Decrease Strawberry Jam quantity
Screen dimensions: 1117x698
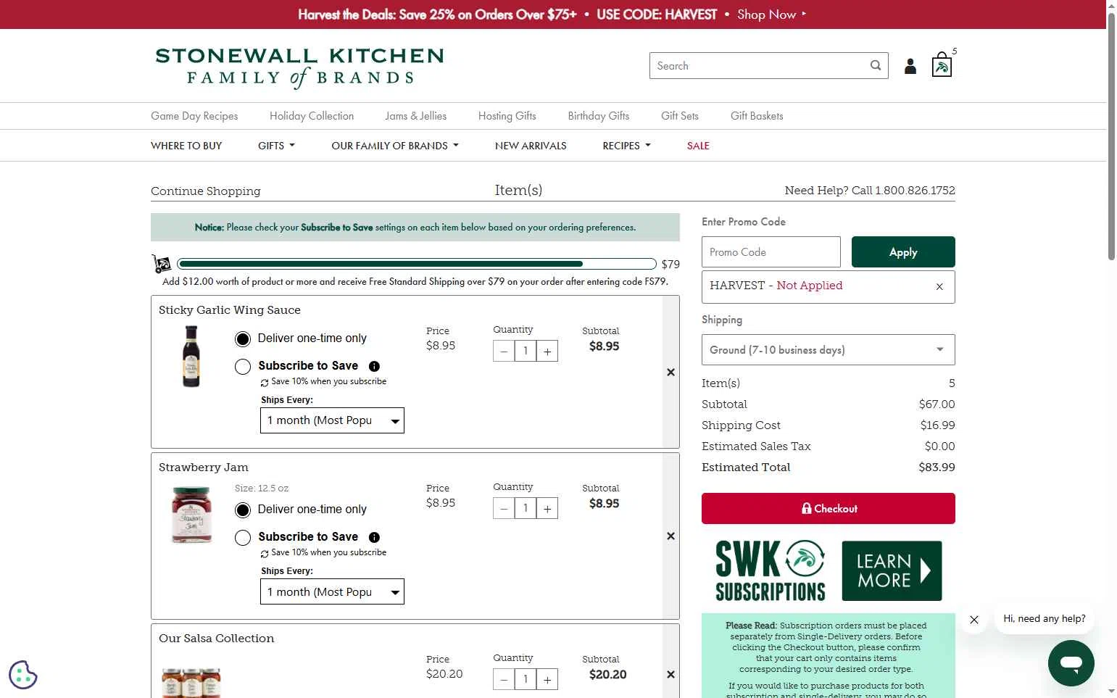pyautogui.click(x=504, y=509)
